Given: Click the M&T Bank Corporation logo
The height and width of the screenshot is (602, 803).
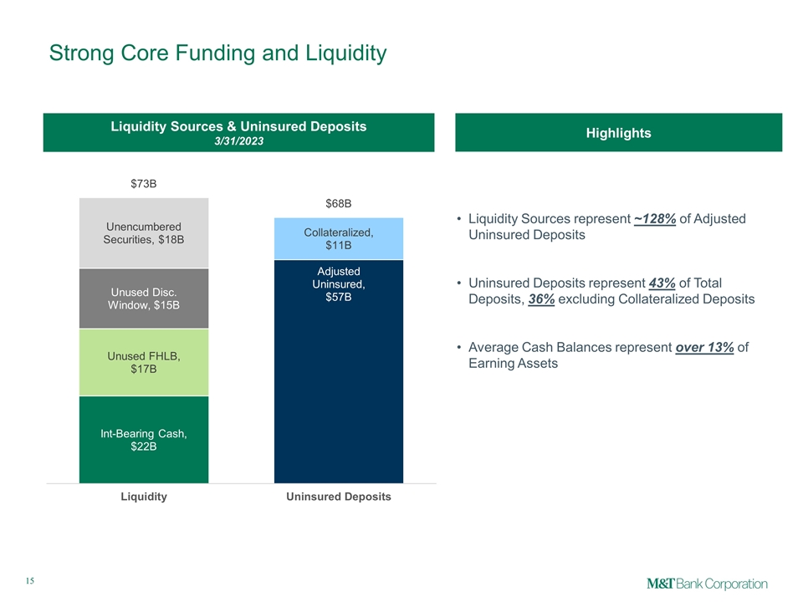Looking at the screenshot, I should pyautogui.click(x=707, y=583).
